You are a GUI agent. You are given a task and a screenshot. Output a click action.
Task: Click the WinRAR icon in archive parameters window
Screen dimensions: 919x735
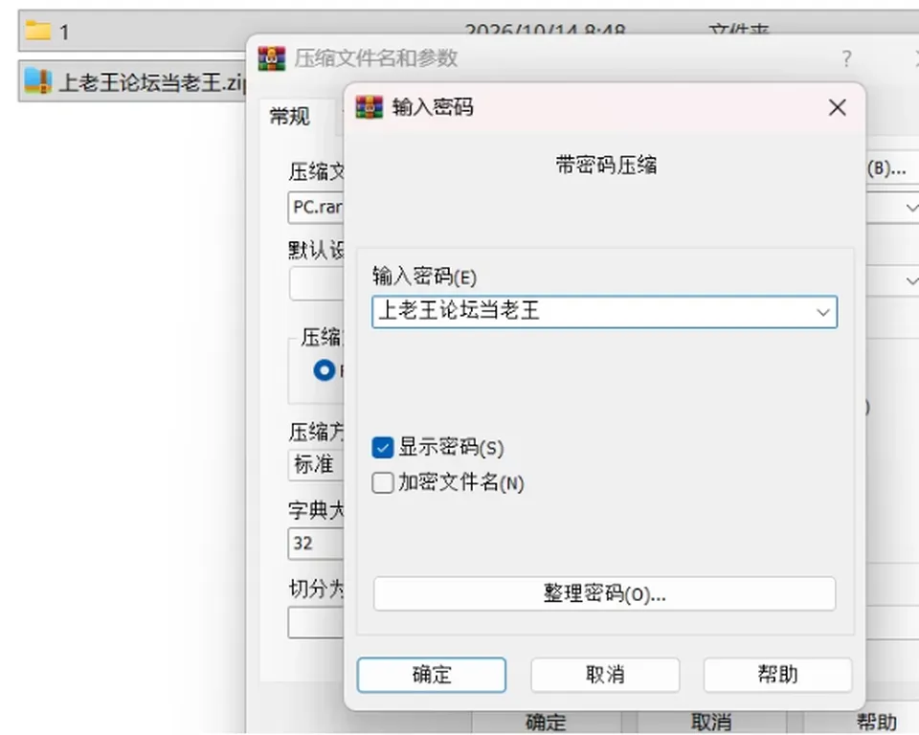pos(271,58)
